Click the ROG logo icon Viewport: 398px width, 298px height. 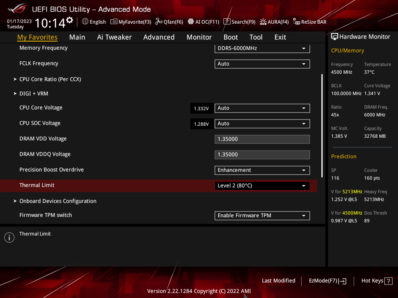(x=17, y=9)
